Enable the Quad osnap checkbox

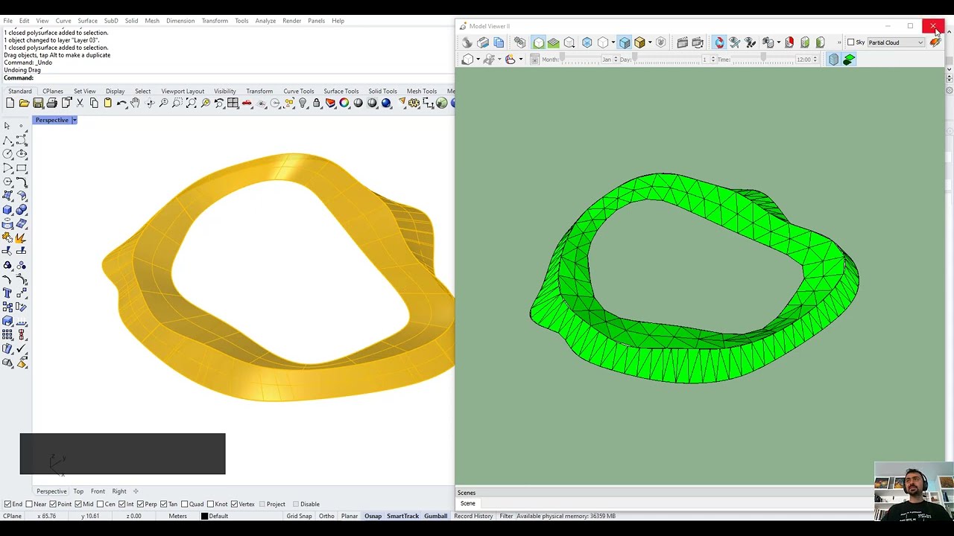point(183,504)
